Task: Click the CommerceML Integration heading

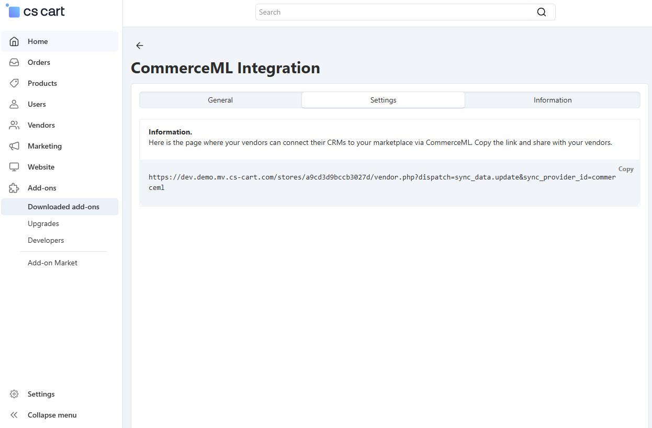Action: point(226,68)
